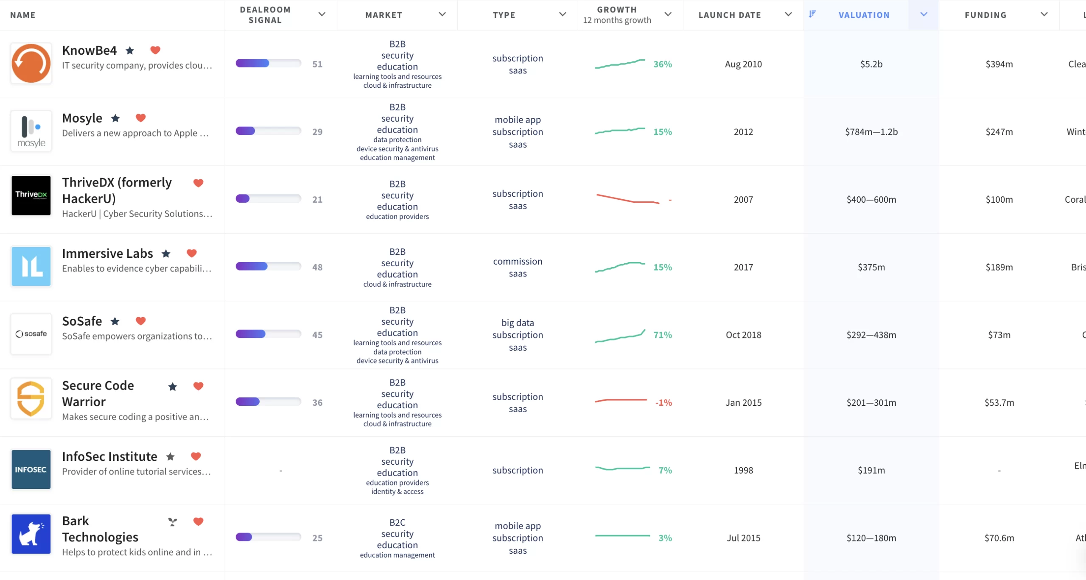Image resolution: width=1086 pixels, height=580 pixels.
Task: Toggle the Bark Technologies heart favorite
Action: [x=198, y=521]
